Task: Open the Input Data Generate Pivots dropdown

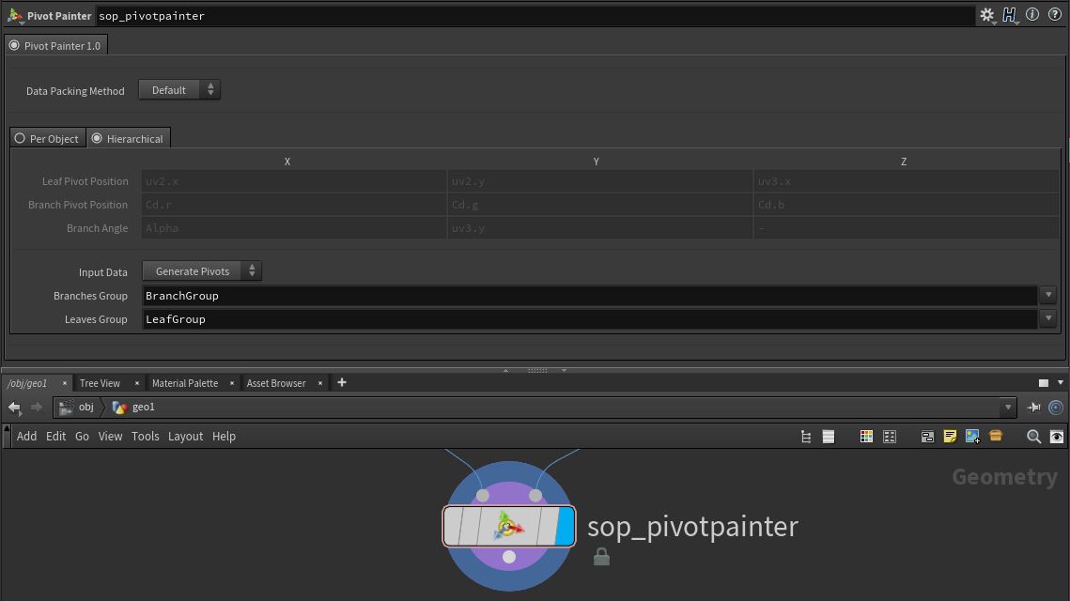Action: tap(201, 271)
